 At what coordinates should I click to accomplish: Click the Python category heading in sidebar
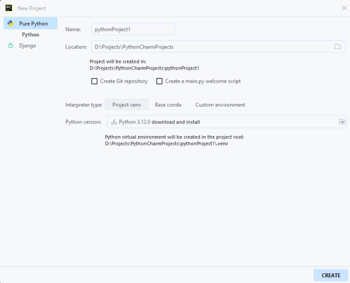(31, 34)
